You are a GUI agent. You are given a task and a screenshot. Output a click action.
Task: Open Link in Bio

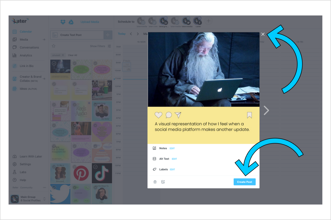click(x=27, y=66)
